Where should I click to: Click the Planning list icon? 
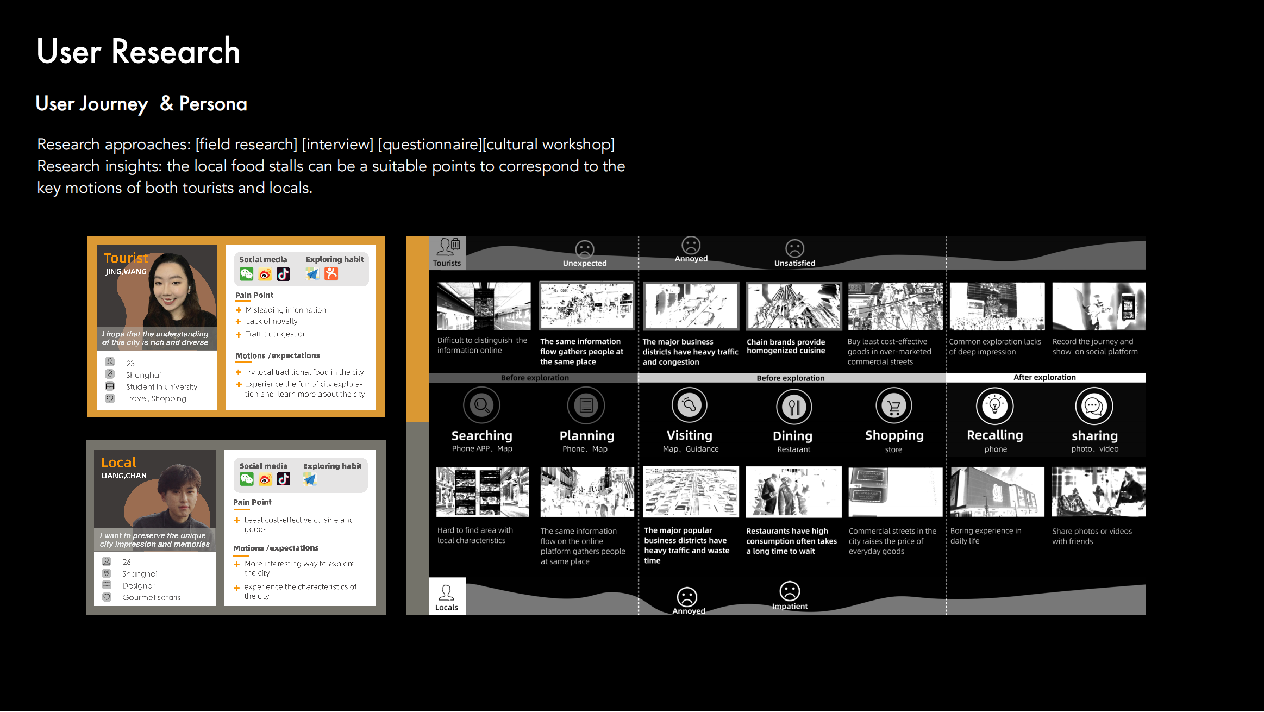586,405
